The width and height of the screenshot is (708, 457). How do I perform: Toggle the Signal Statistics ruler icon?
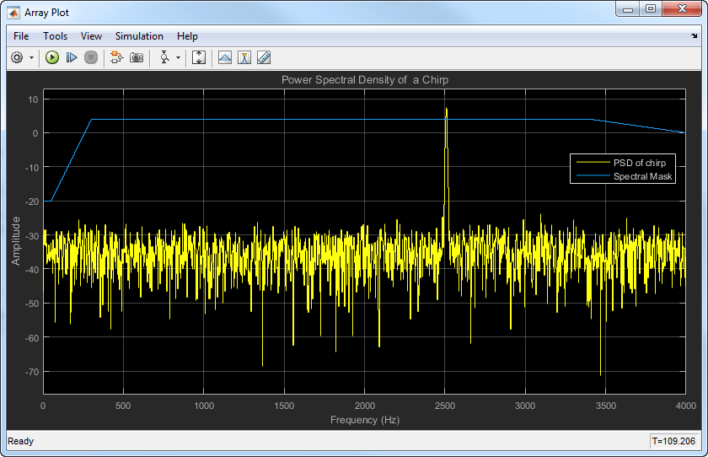pos(264,58)
